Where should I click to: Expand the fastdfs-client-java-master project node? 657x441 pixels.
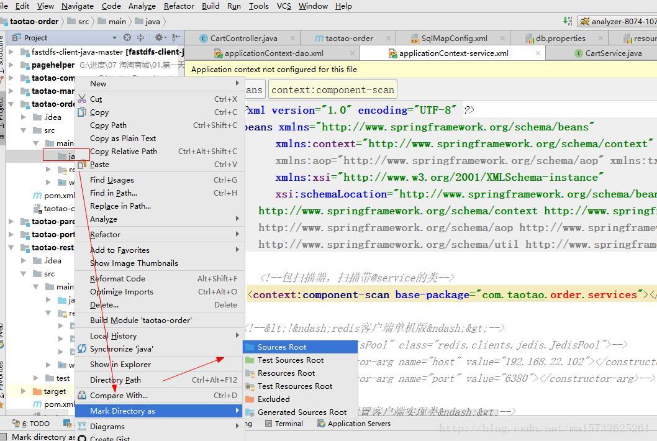(11, 52)
